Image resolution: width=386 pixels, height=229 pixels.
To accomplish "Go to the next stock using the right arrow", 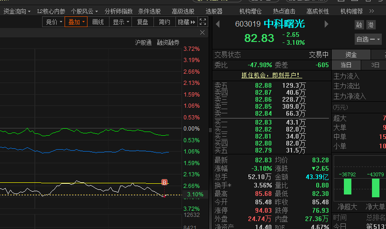I will tap(327, 24).
